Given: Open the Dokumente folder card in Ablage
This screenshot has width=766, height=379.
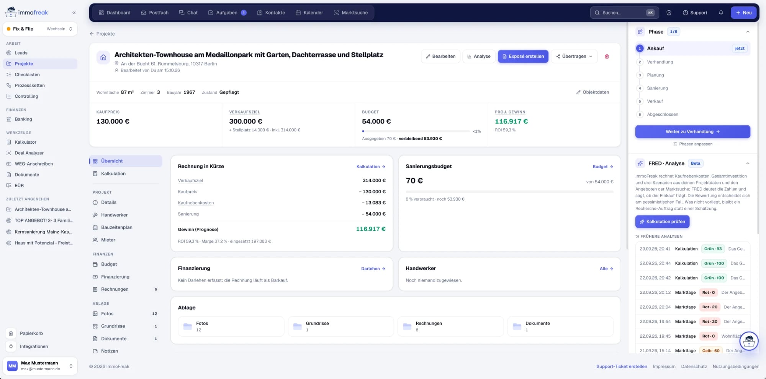Looking at the screenshot, I should [x=560, y=326].
